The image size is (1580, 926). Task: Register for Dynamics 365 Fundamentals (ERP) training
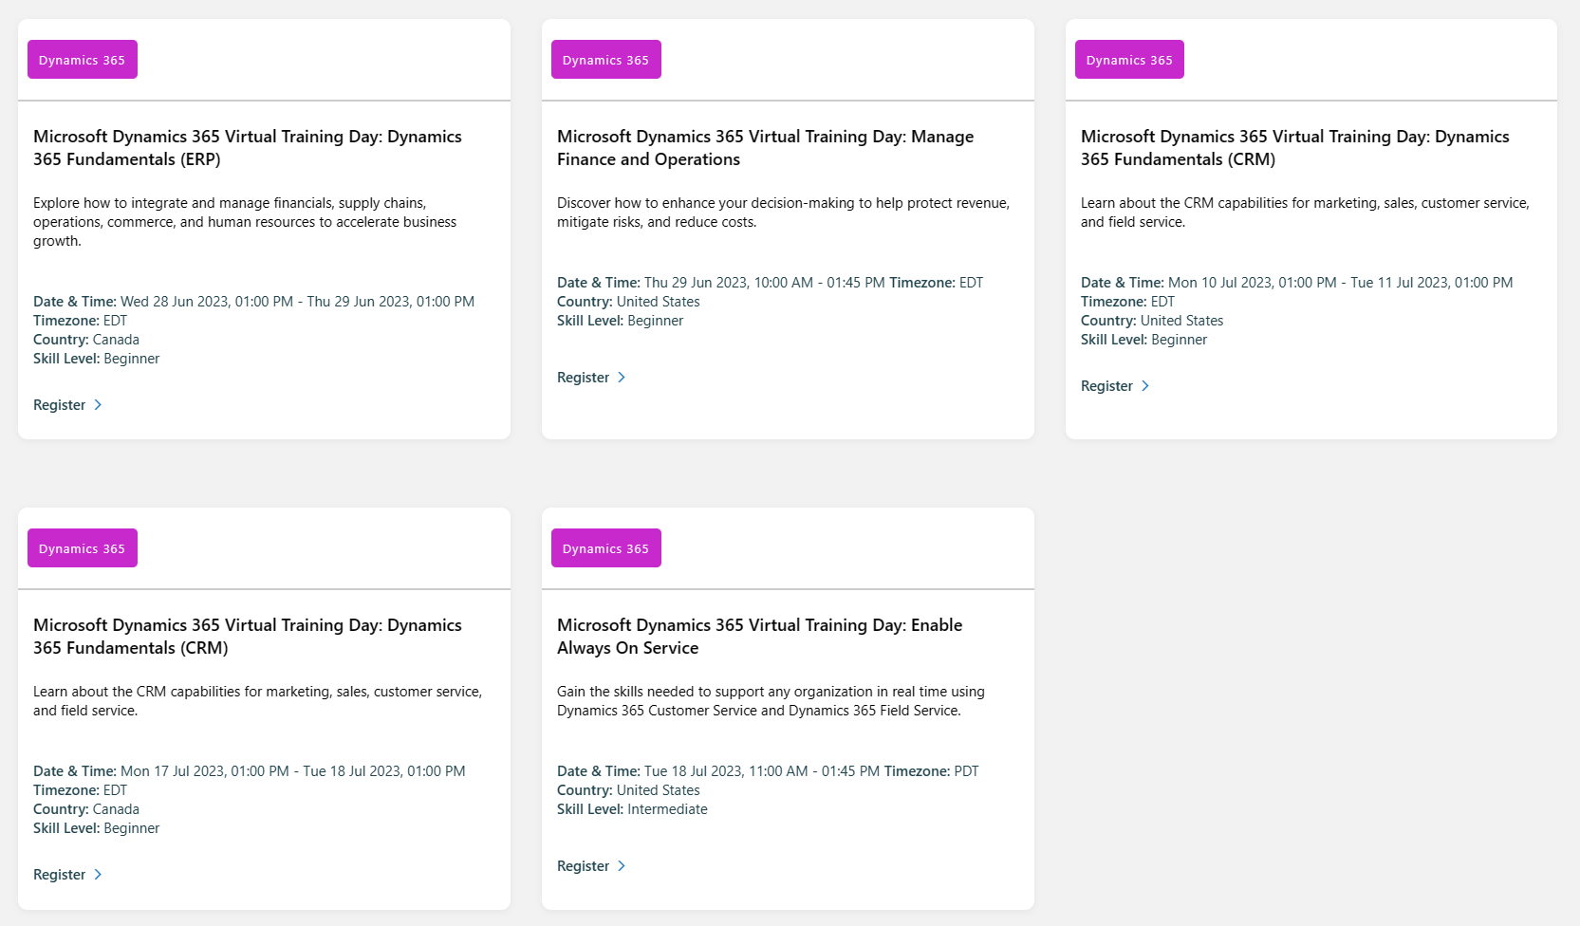59,404
